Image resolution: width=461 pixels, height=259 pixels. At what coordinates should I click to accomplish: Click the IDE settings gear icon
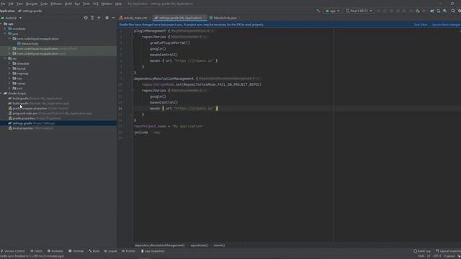pos(460,11)
